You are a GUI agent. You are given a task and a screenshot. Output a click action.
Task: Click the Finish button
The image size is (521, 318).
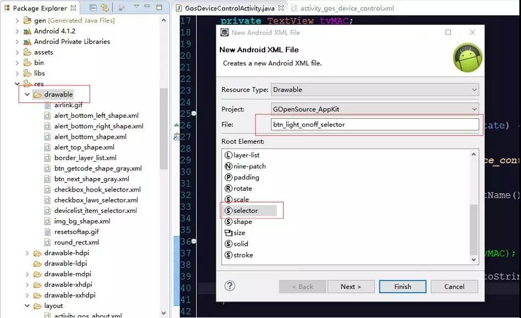pos(402,287)
